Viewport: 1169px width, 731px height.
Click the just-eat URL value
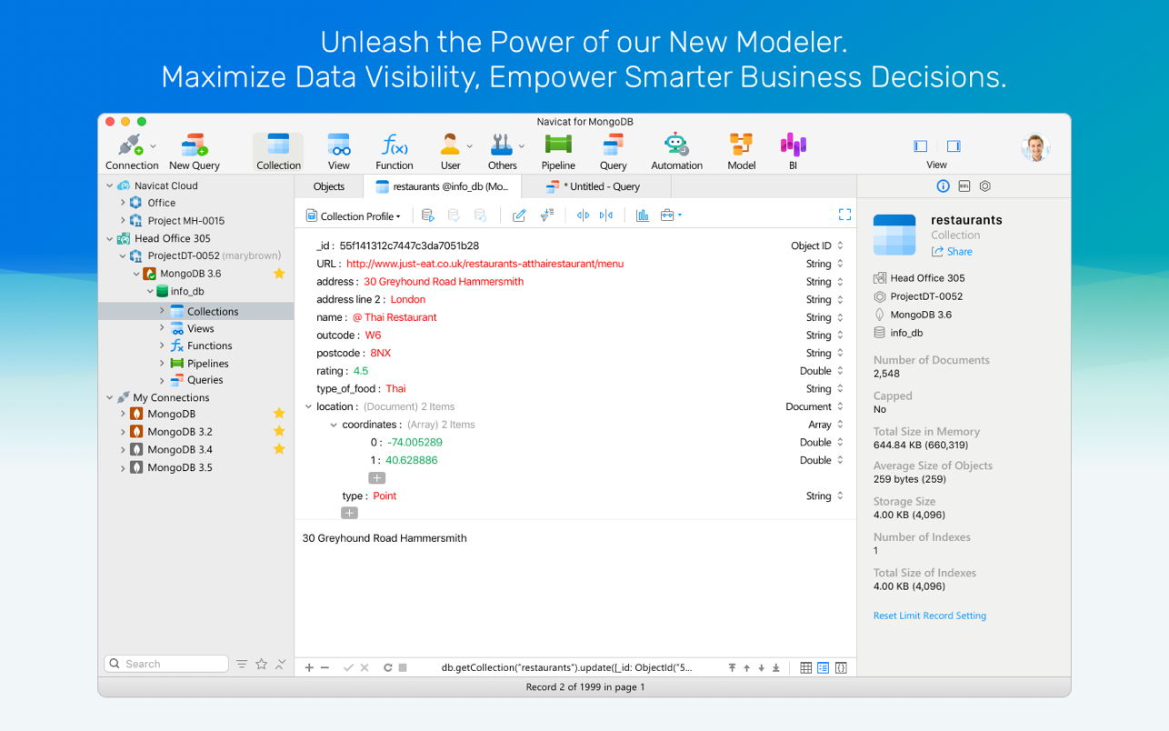click(485, 264)
